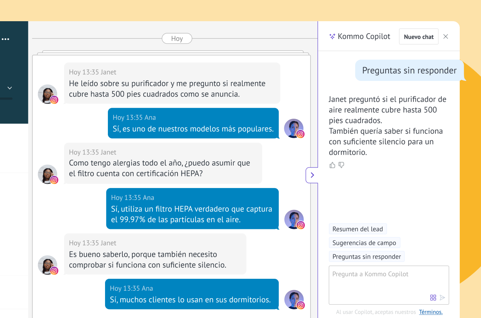Click Ana's avatar beside HEPA reply
The width and height of the screenshot is (481, 318).
[294, 219]
